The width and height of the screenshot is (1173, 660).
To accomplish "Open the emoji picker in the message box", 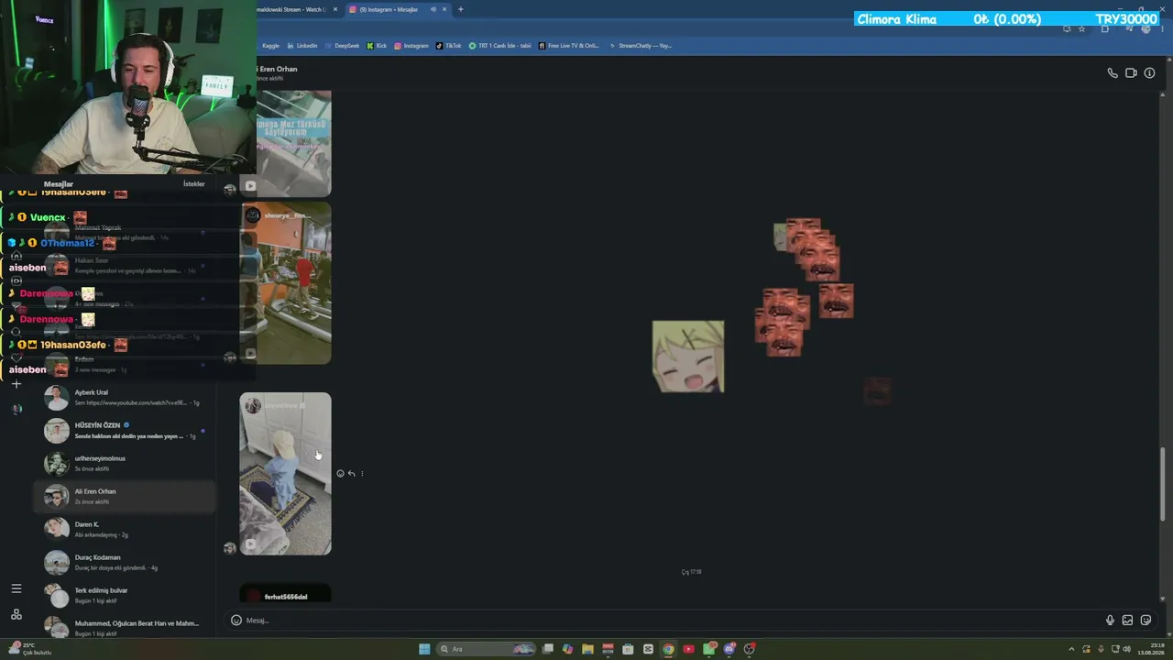I will tap(236, 621).
